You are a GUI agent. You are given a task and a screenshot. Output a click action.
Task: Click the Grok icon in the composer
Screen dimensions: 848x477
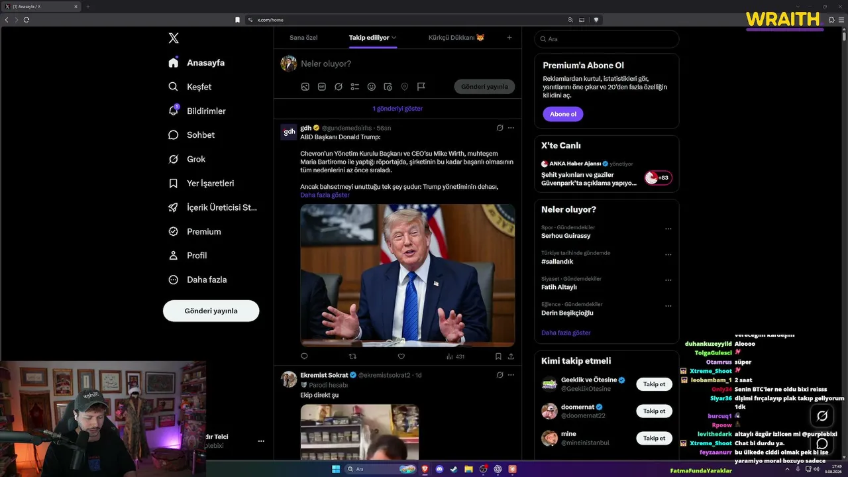[339, 87]
